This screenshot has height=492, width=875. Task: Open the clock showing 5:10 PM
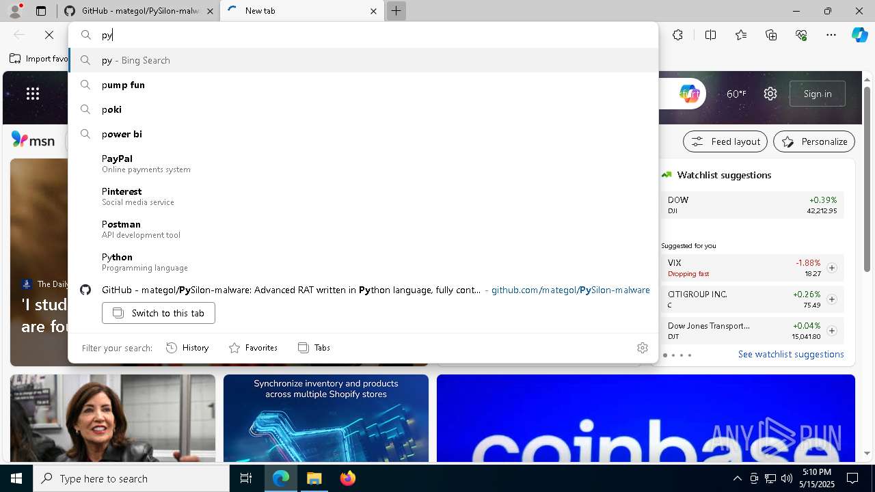(x=817, y=478)
